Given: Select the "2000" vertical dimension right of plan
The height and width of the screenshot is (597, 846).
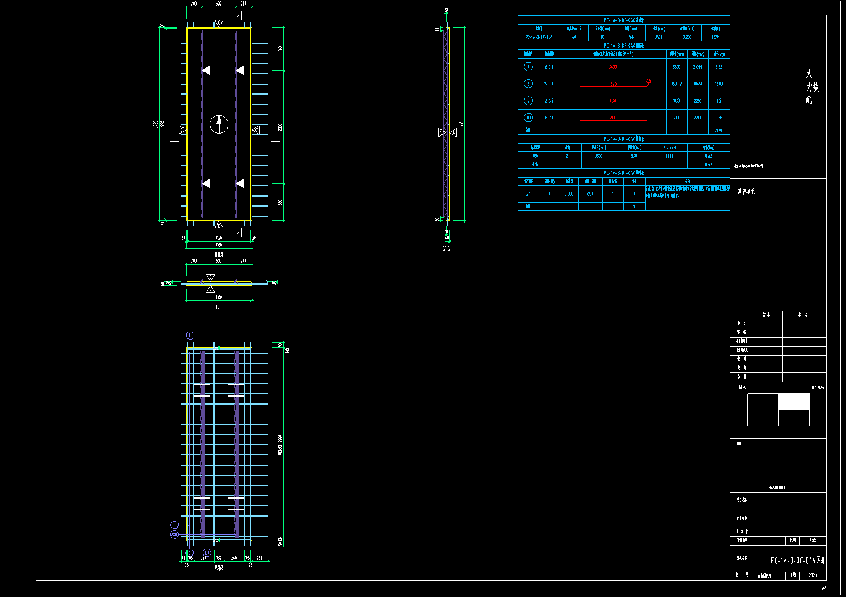Looking at the screenshot, I should [x=281, y=127].
